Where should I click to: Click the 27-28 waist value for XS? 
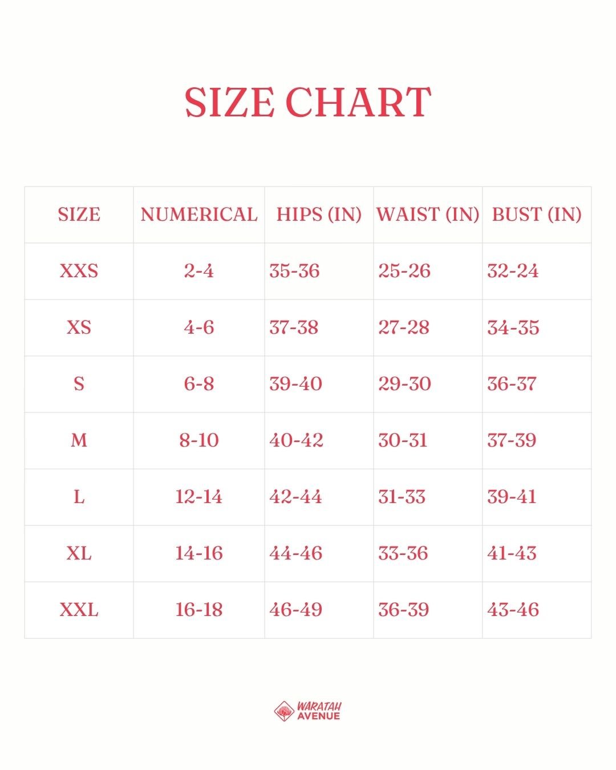[404, 327]
